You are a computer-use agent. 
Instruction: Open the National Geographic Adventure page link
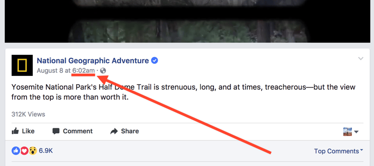point(93,61)
